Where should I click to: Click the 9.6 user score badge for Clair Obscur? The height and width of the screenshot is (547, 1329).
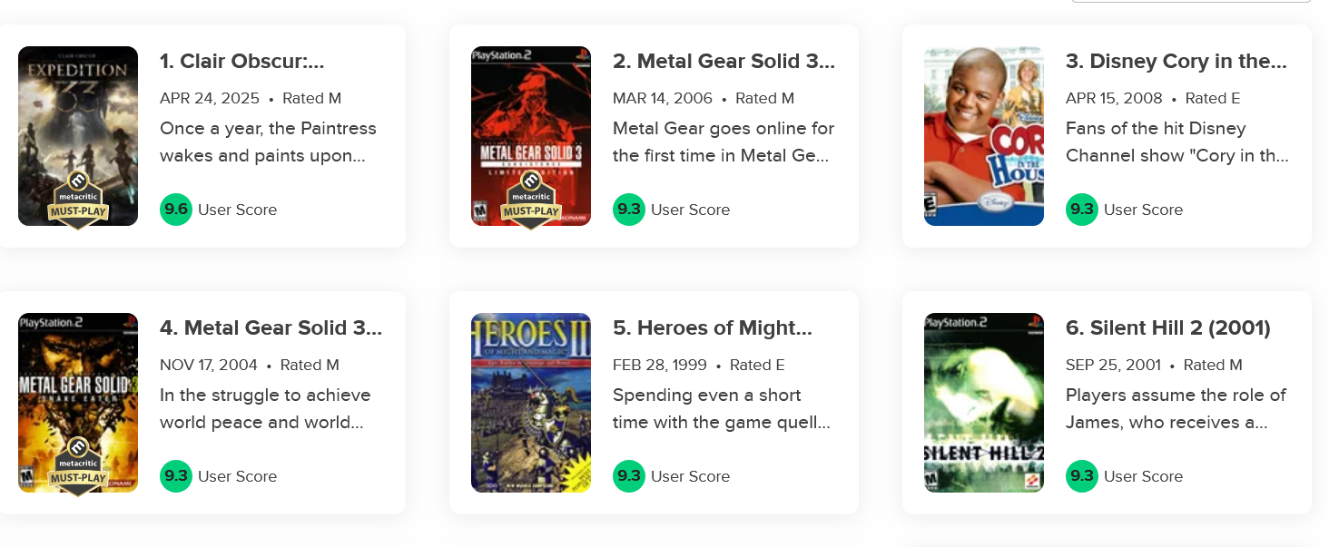click(x=176, y=210)
